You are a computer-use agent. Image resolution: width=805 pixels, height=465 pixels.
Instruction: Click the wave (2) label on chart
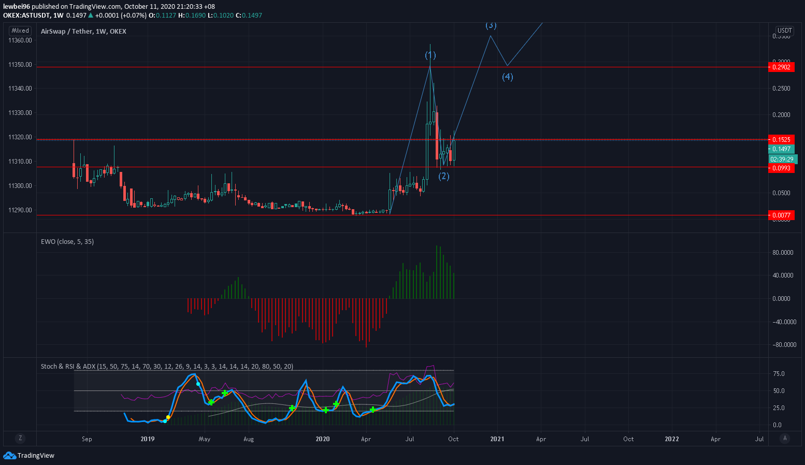[x=444, y=176]
